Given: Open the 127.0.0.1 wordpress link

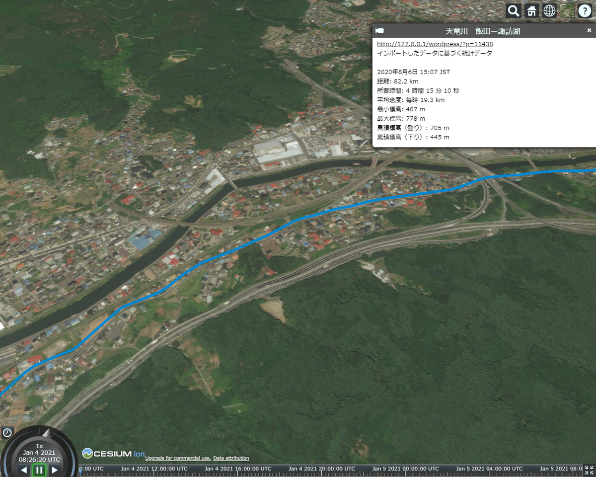Looking at the screenshot, I should (x=435, y=44).
